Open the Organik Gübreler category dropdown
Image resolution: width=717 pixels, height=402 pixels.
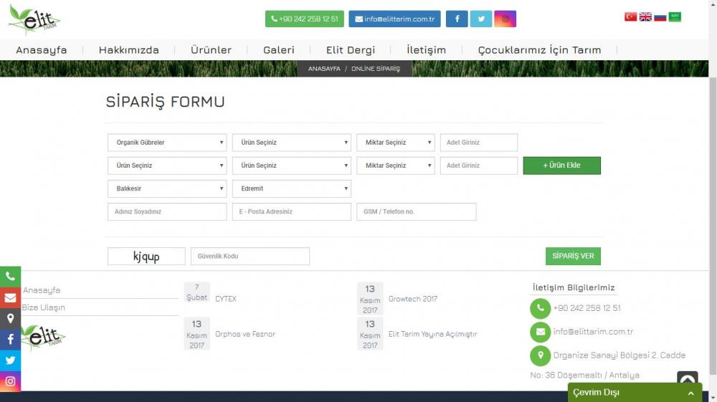point(167,143)
